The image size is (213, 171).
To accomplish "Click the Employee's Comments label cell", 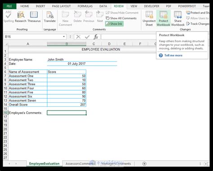I will click(28, 113).
